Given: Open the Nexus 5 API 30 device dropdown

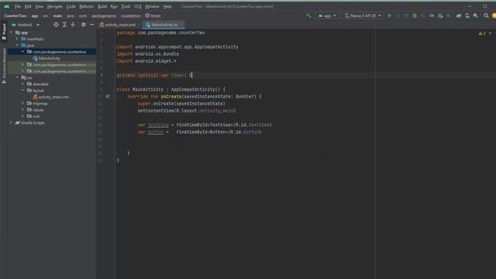Looking at the screenshot, I should [363, 15].
